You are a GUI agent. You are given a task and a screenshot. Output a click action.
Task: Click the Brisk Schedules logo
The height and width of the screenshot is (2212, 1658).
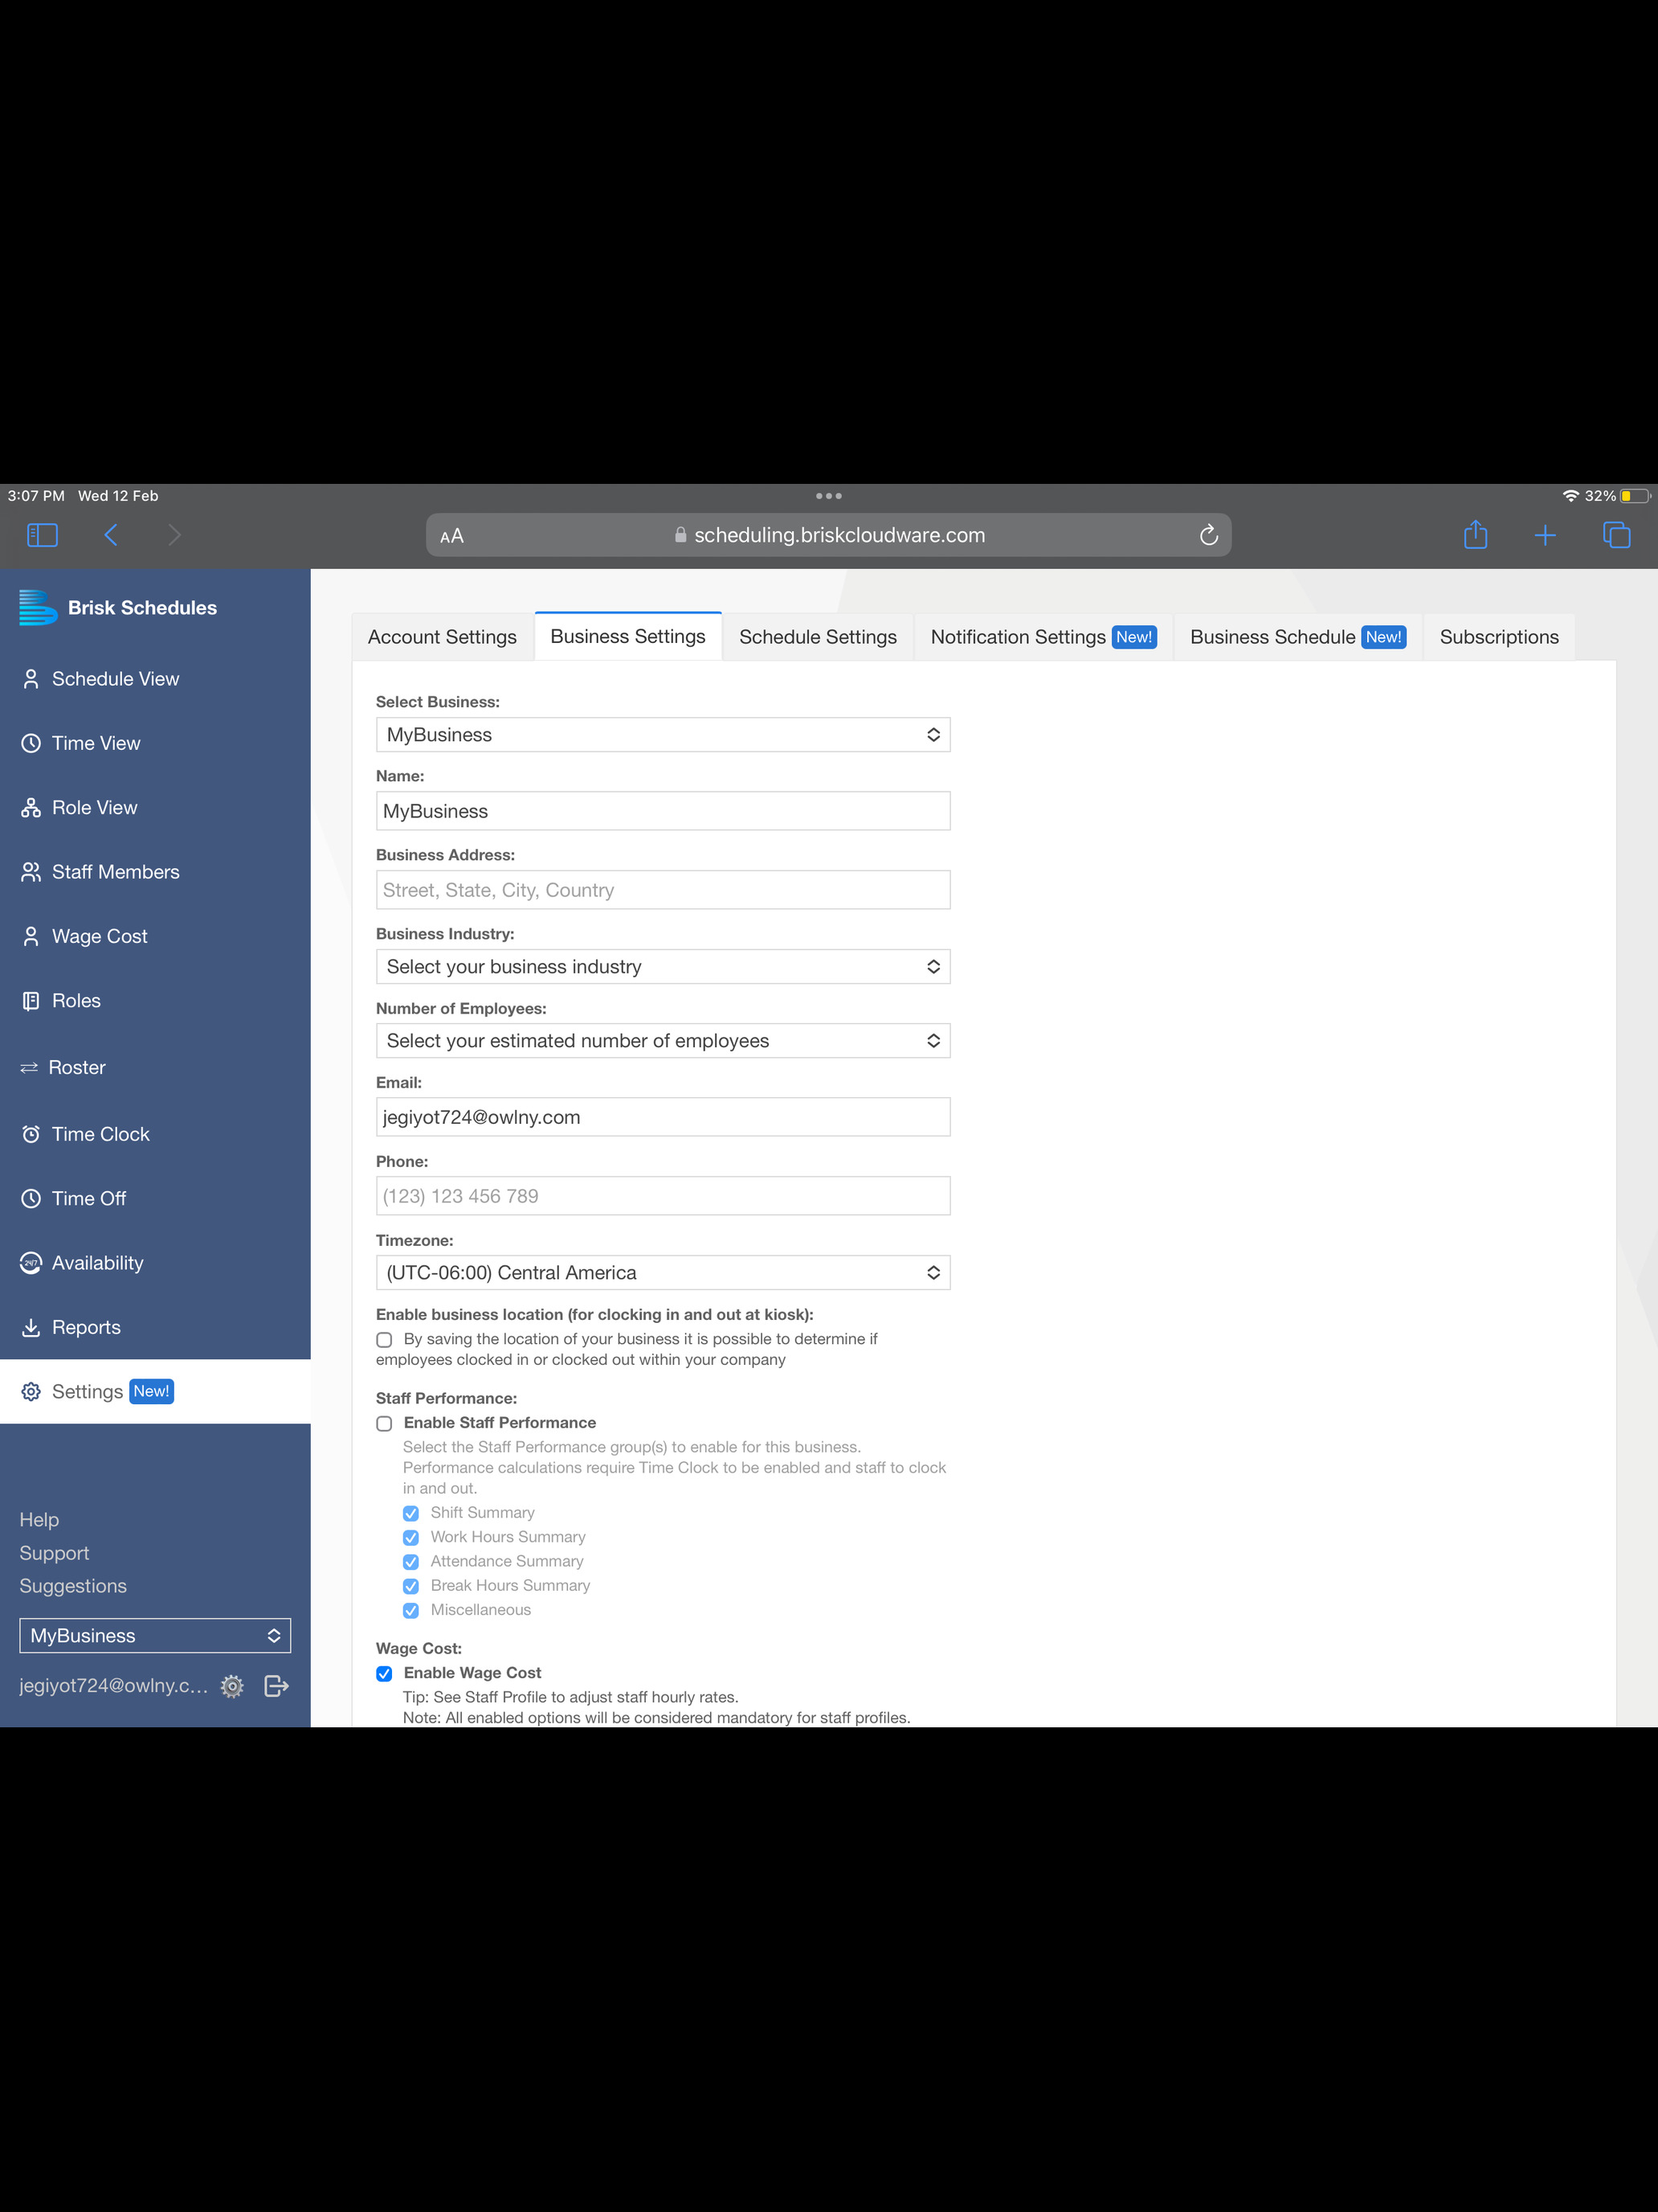[x=38, y=608]
